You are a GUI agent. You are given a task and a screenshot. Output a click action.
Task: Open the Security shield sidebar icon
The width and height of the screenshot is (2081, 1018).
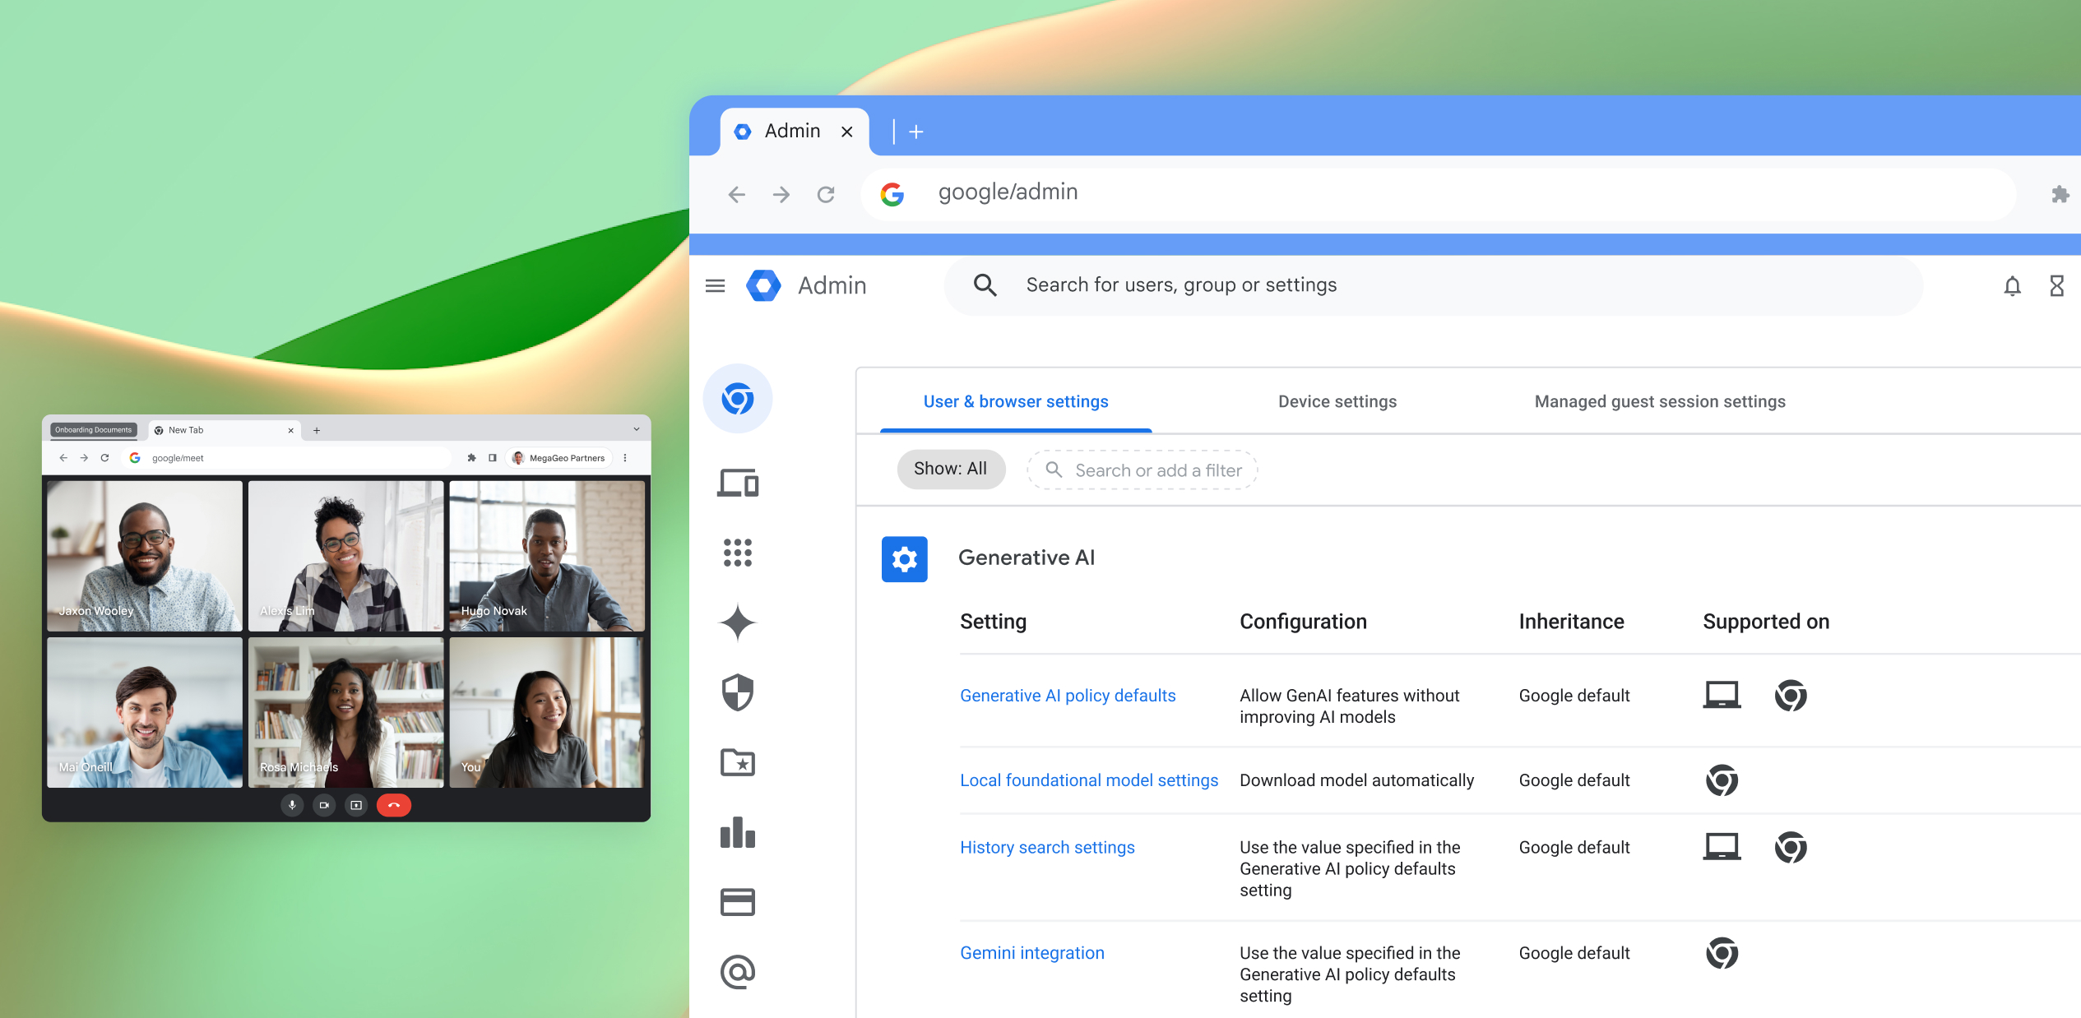tap(737, 692)
